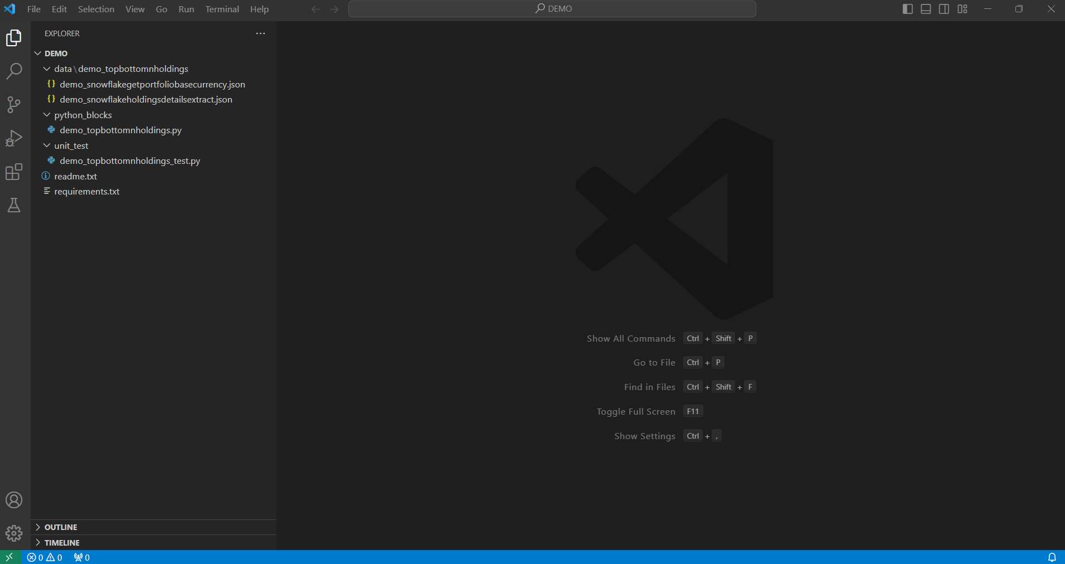Collapse the DEMO root folder
Viewport: 1065px width, 564px height.
(x=153, y=54)
